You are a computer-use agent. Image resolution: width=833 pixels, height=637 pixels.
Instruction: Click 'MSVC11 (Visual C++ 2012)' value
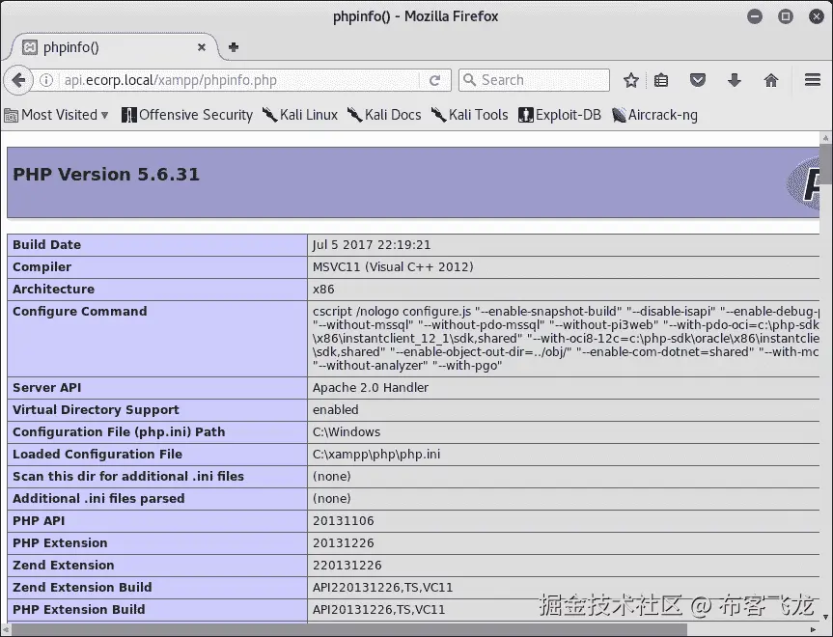(393, 267)
